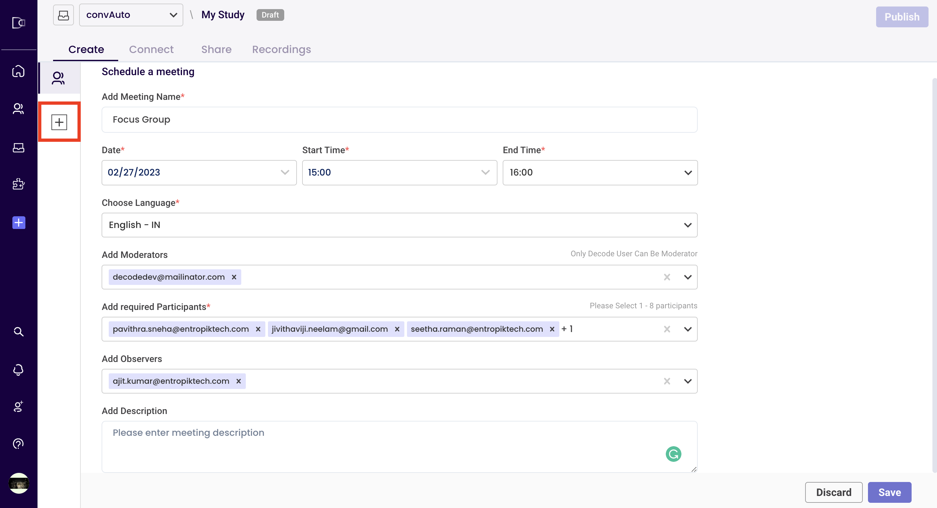Clear all participants with the X icon
This screenshot has width=937, height=508.
[x=667, y=329]
